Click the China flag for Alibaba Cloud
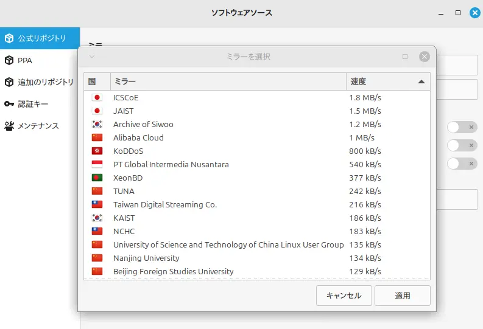This screenshot has height=329, width=483. [97, 137]
